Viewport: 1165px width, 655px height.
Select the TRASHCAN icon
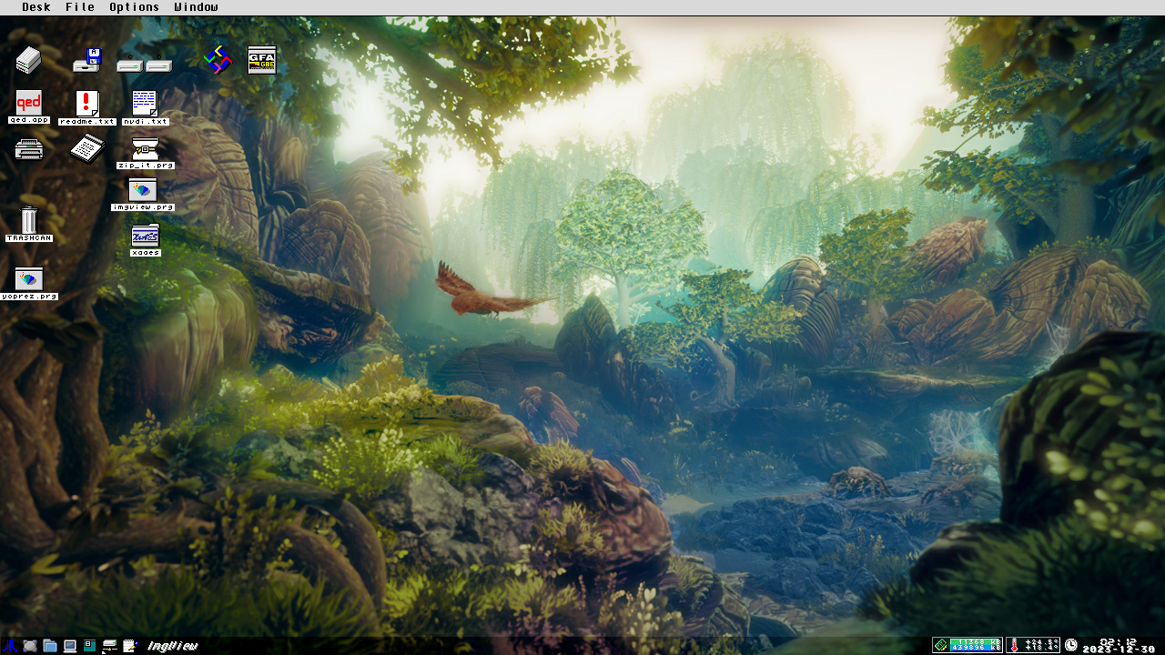[x=29, y=224]
